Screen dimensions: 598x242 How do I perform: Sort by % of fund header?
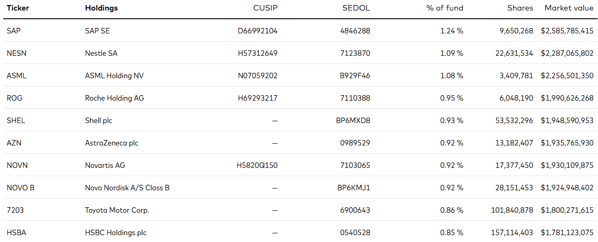tap(445, 8)
